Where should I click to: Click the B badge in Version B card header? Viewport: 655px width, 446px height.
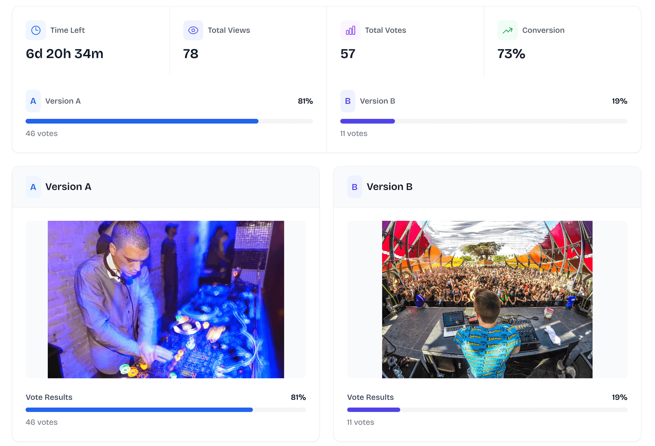tap(354, 187)
